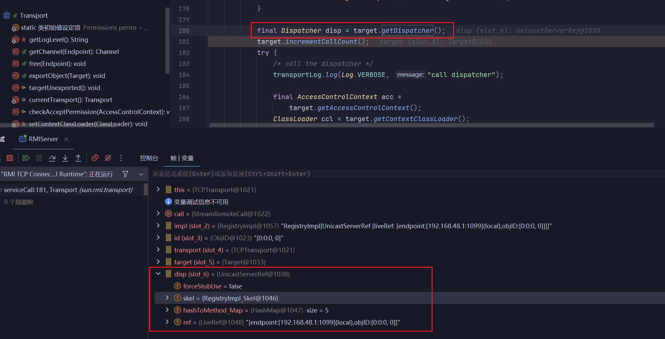665x339 pixels.
Task: Click the structure panel vertical scrollbar
Action: [167, 40]
